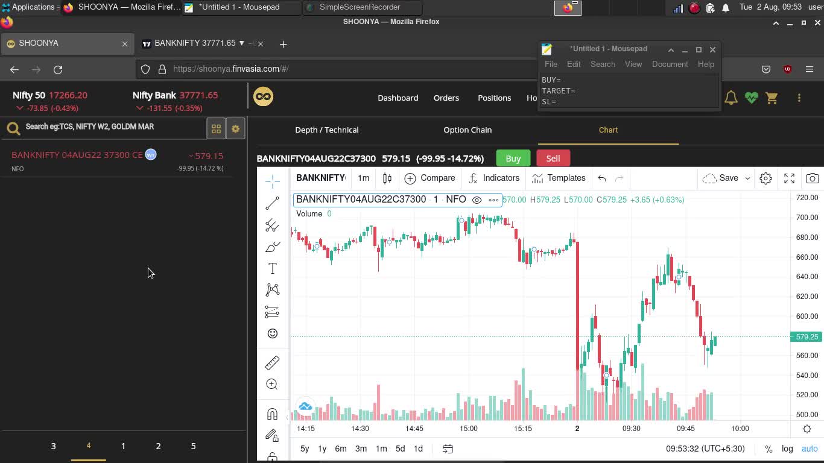Select the ruler measure tool
This screenshot has width=824, height=463.
272,362
